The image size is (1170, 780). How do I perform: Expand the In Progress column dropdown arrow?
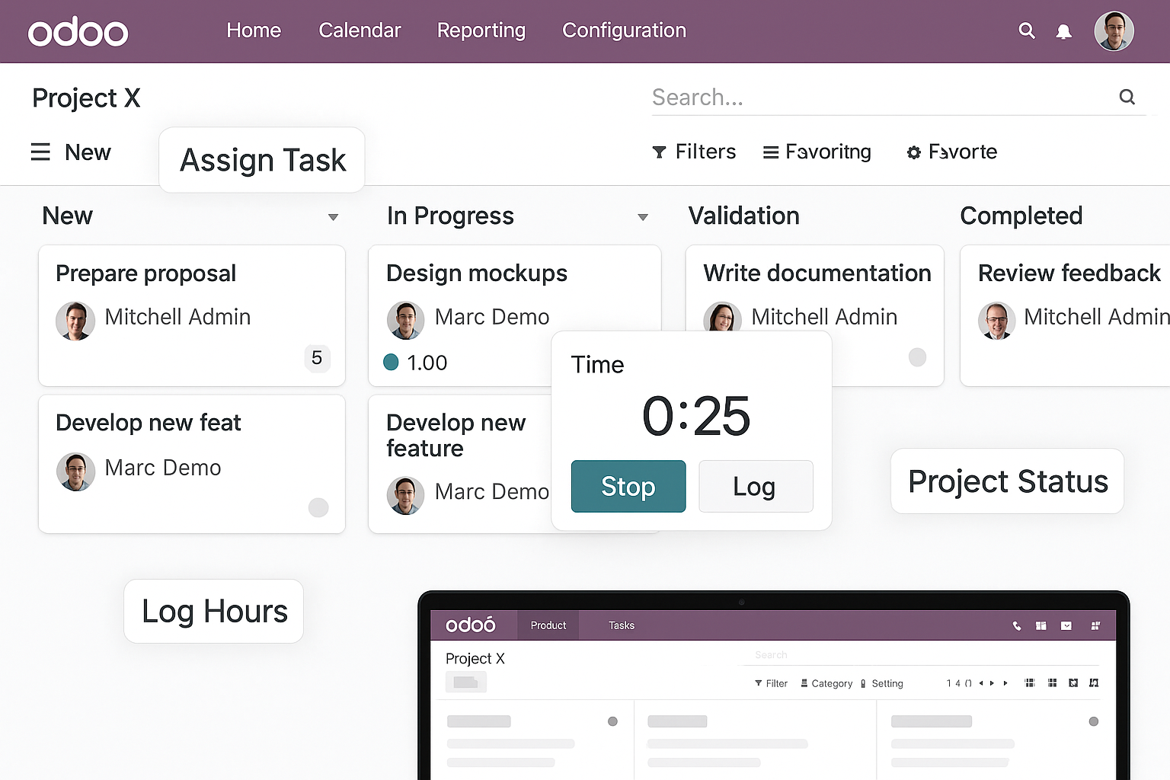[643, 217]
